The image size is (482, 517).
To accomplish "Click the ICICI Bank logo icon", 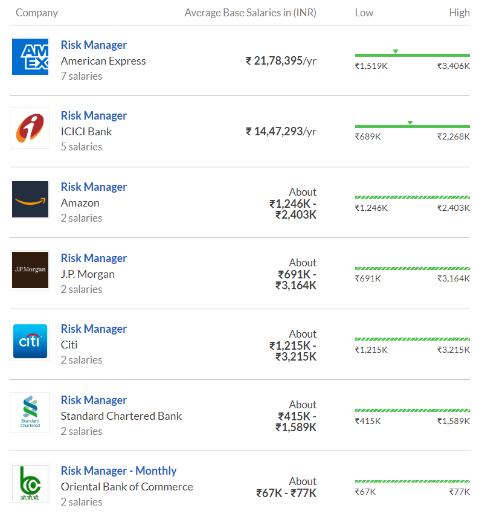I will (30, 129).
